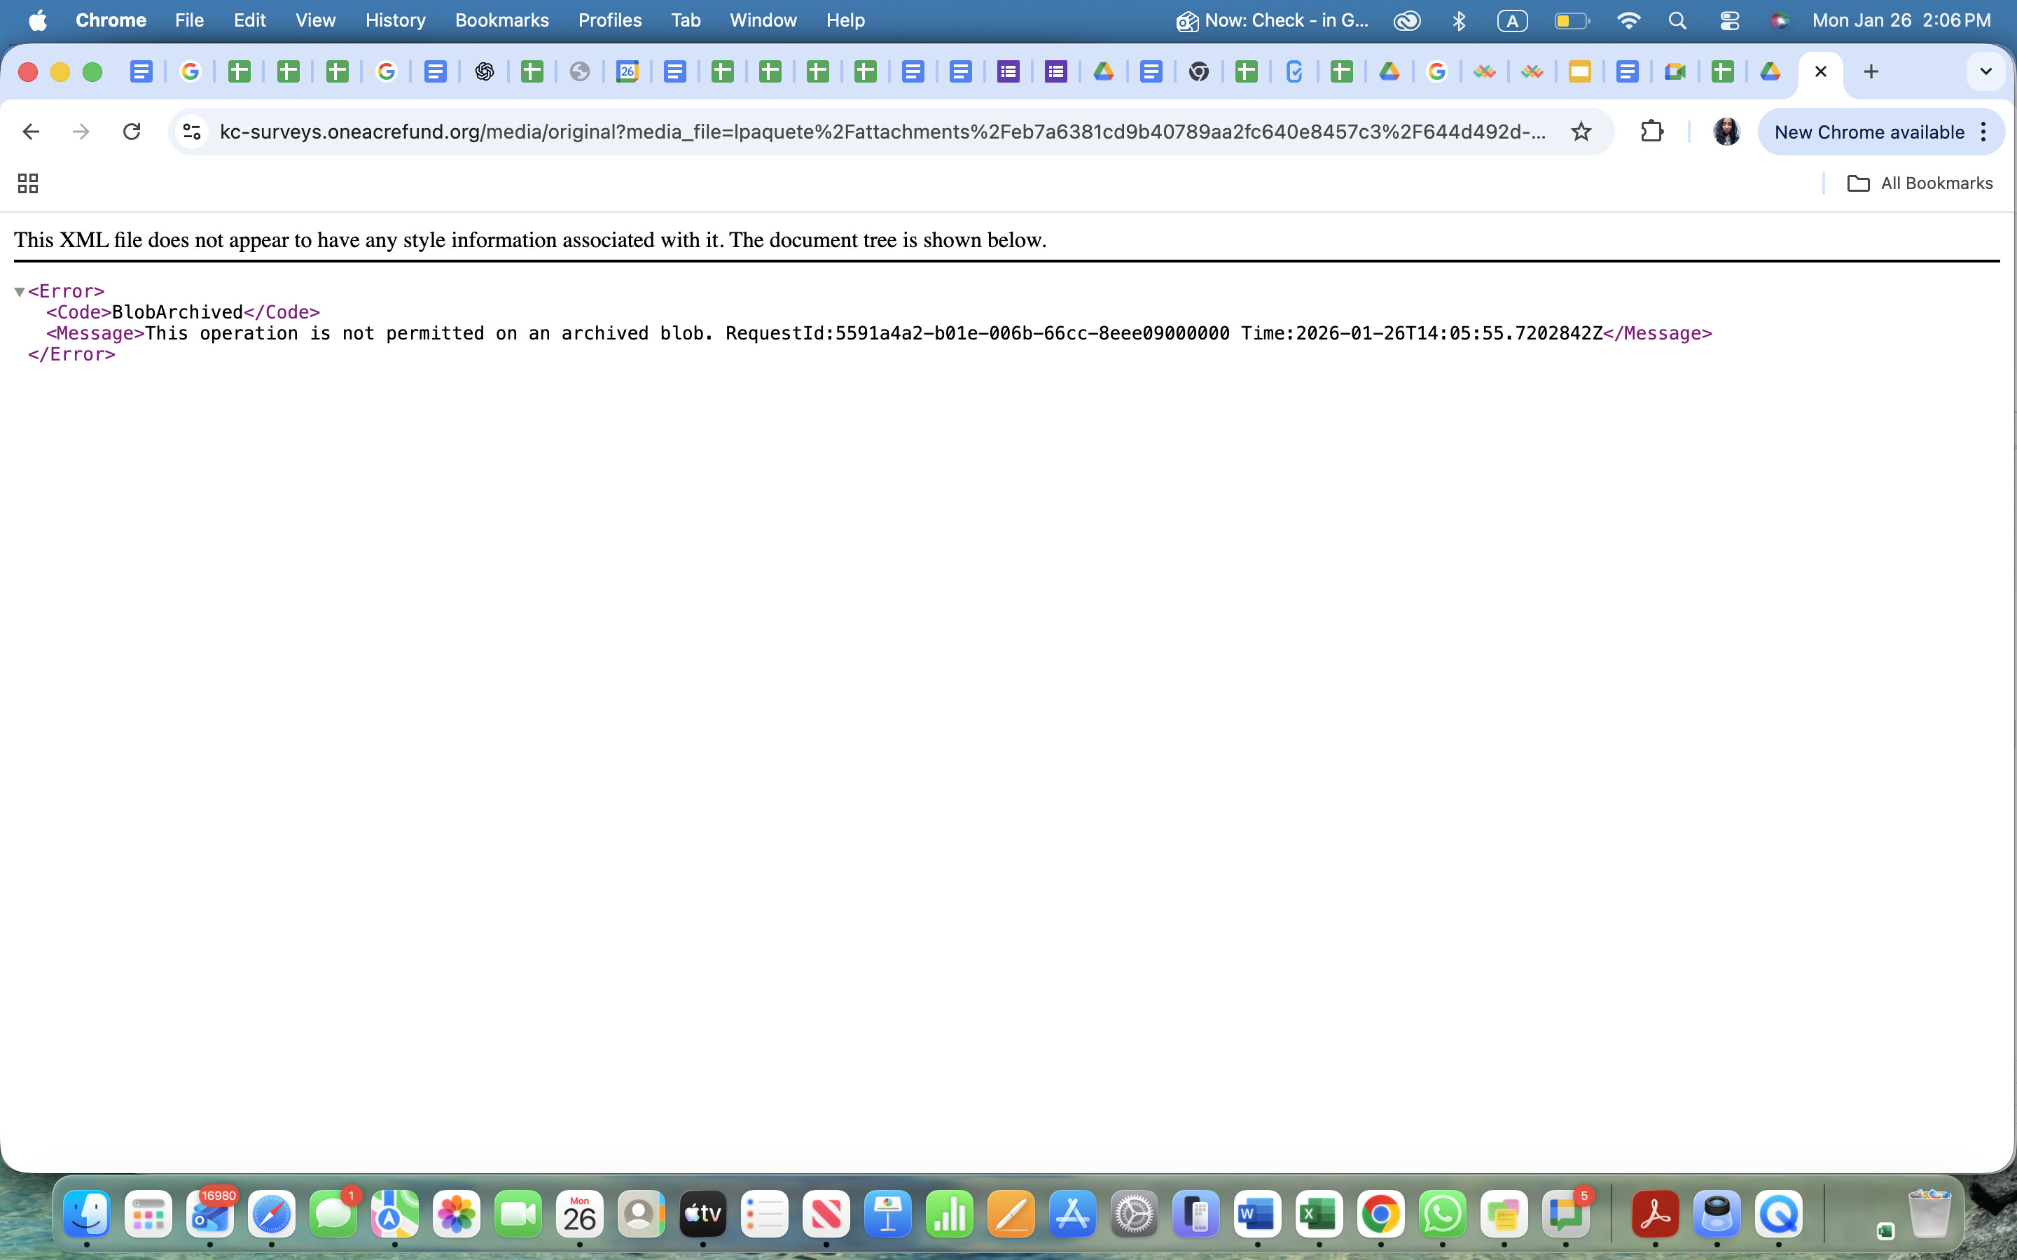Collapse the Error XML node triangle
This screenshot has height=1260, width=2017.
[19, 292]
